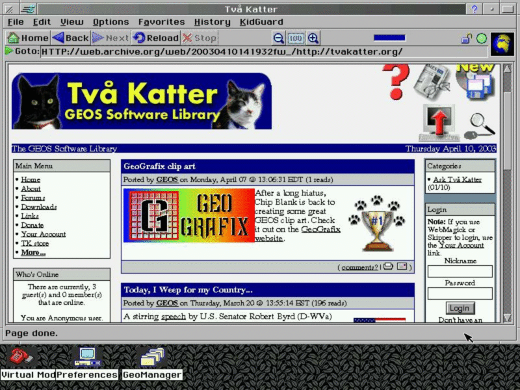Click the Goto URL address field

click(x=264, y=52)
